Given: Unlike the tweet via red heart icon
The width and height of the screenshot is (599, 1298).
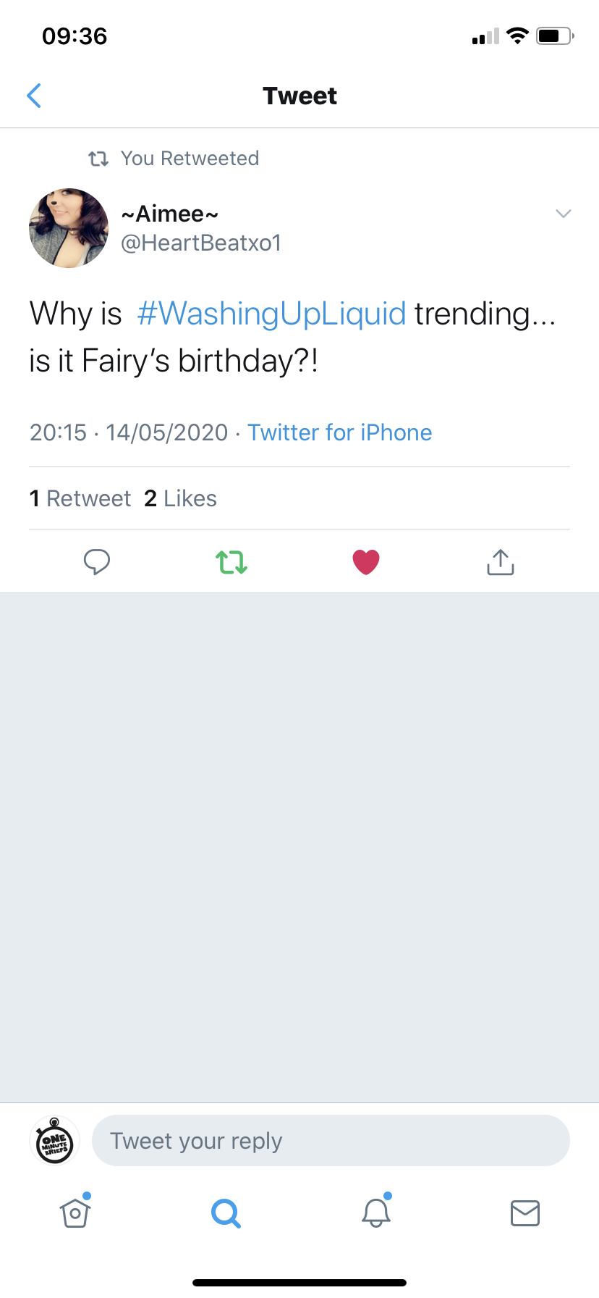Looking at the screenshot, I should (x=366, y=562).
